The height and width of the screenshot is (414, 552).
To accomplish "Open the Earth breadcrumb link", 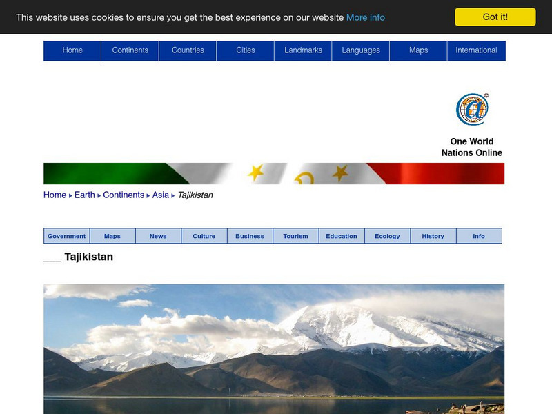I will pyautogui.click(x=83, y=195).
